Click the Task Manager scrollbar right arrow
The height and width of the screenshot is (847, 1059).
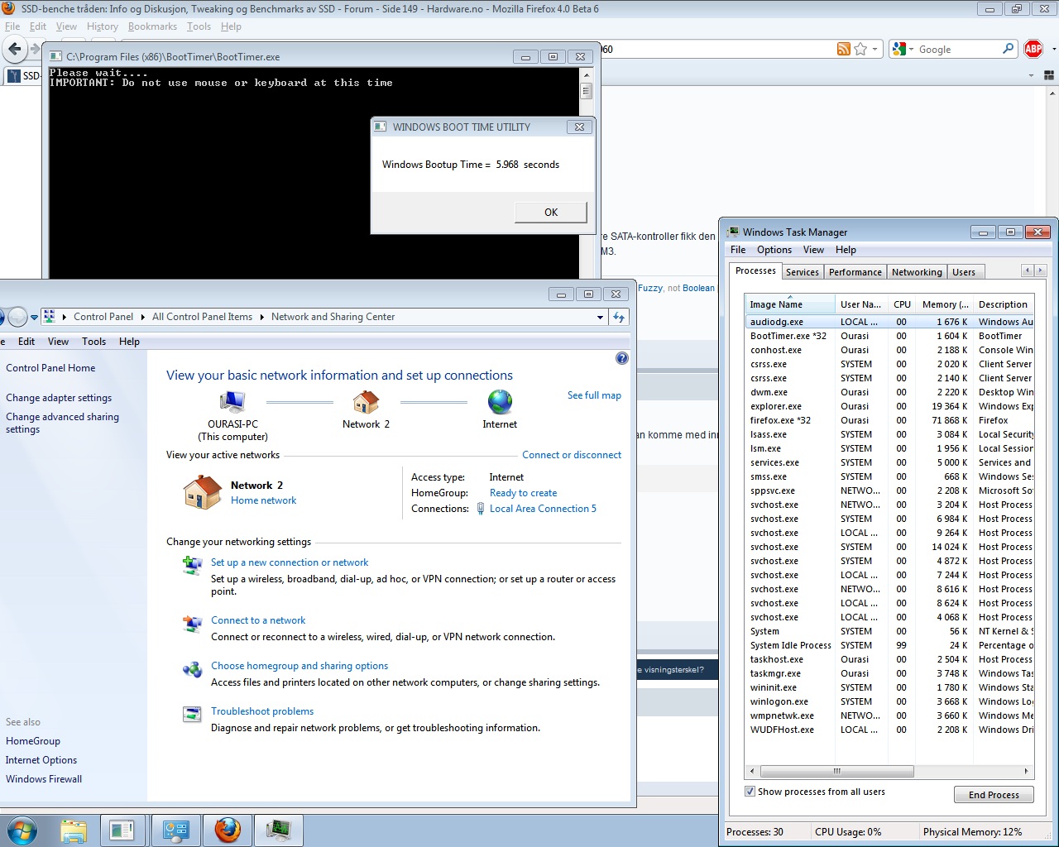tap(1026, 771)
